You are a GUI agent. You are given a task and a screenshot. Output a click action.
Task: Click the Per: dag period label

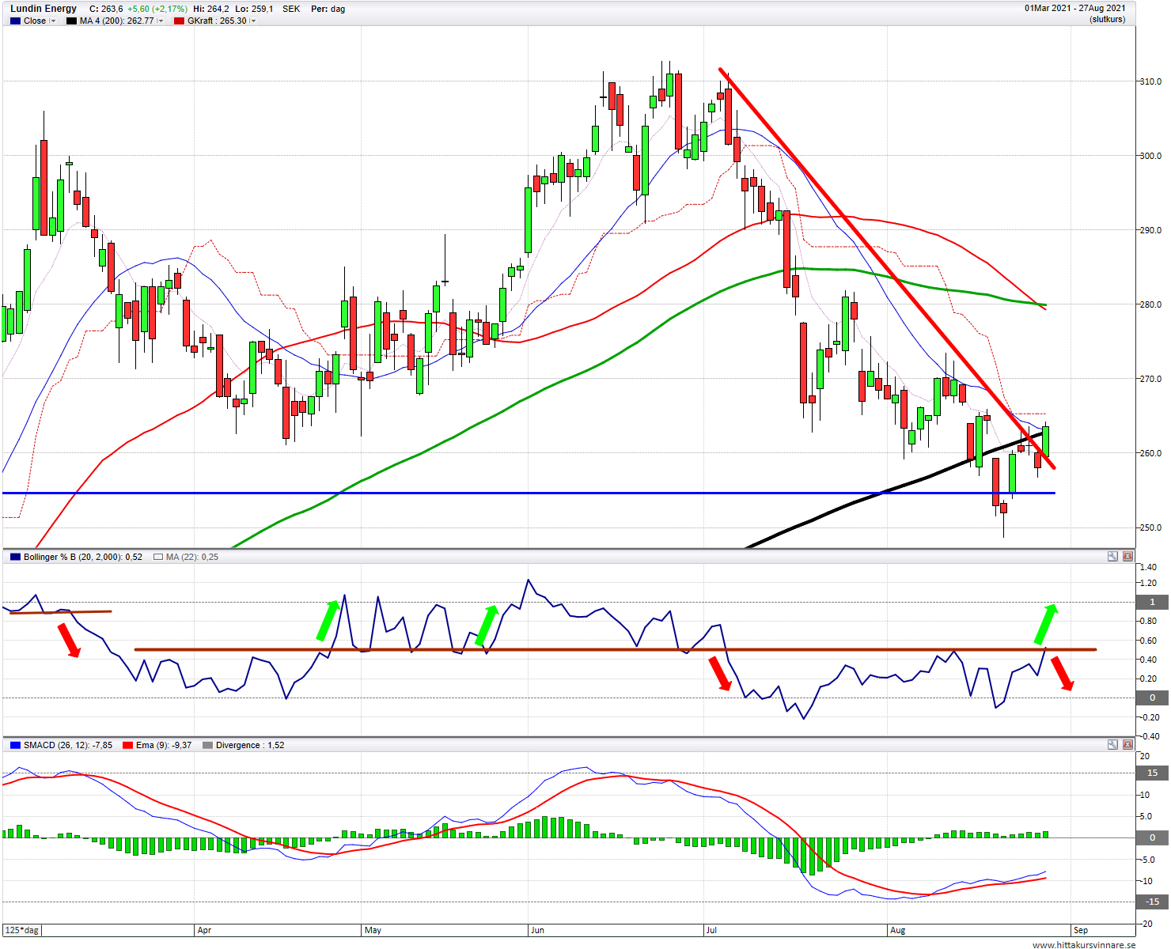[x=328, y=9]
